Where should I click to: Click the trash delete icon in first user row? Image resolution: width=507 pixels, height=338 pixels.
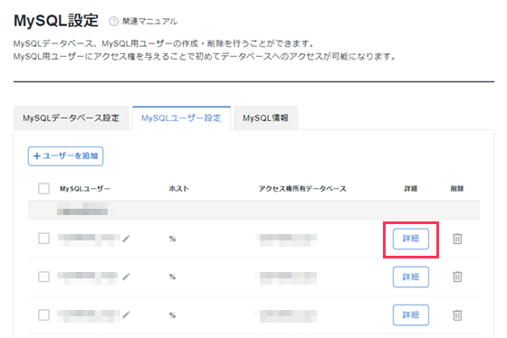(x=457, y=239)
